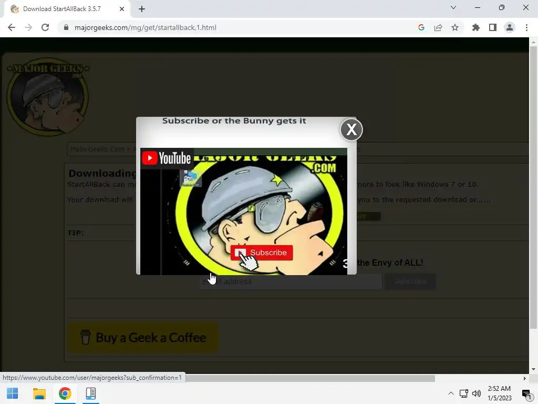Minimize the Chrome window
Image resolution: width=538 pixels, height=404 pixels.
tap(477, 7)
